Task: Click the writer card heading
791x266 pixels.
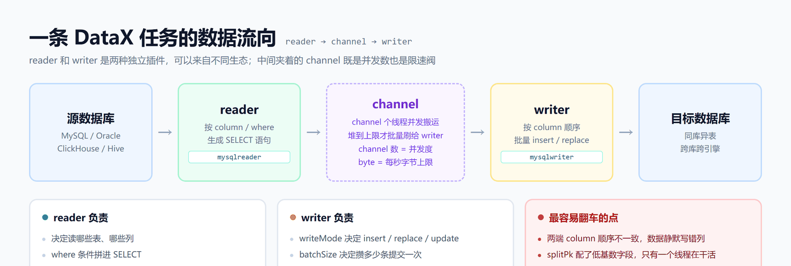Action: coord(552,110)
